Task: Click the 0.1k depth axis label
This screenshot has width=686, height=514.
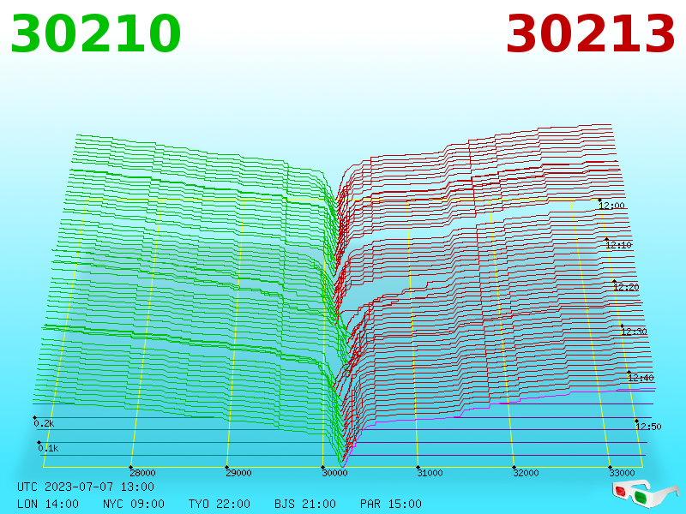Action: tap(48, 448)
